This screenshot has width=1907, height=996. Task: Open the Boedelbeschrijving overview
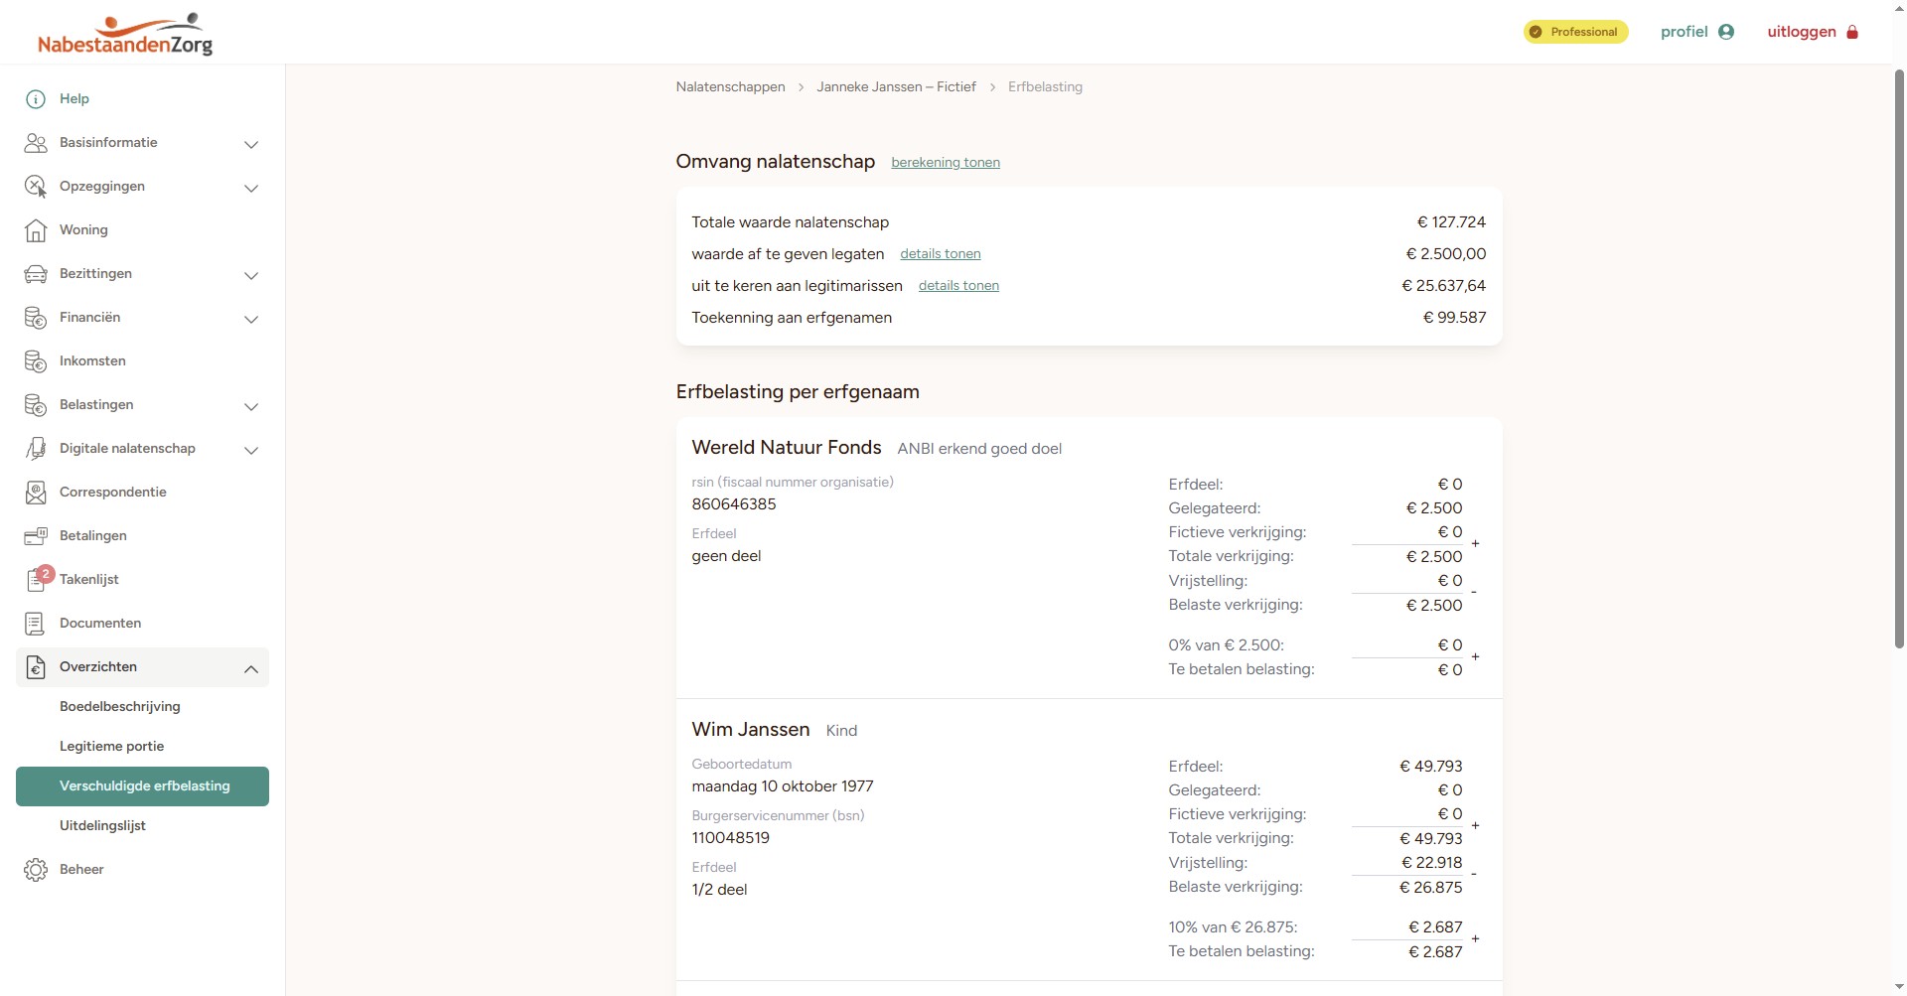(120, 707)
